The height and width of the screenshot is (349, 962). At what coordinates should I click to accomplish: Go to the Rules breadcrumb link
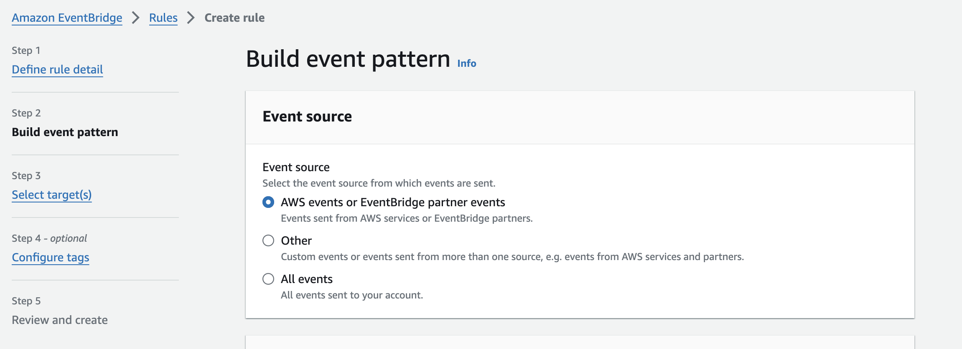coord(163,18)
